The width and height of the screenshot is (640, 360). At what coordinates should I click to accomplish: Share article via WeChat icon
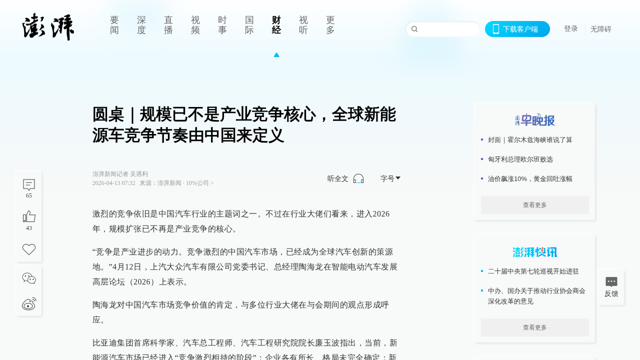click(x=29, y=278)
